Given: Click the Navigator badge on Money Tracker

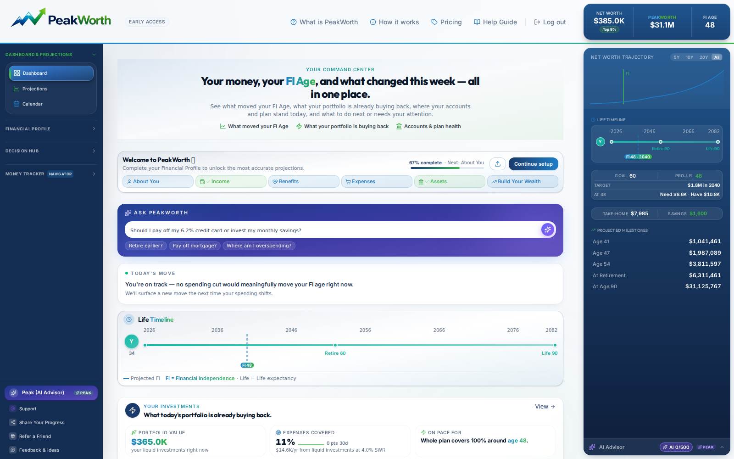Looking at the screenshot, I should click(61, 174).
